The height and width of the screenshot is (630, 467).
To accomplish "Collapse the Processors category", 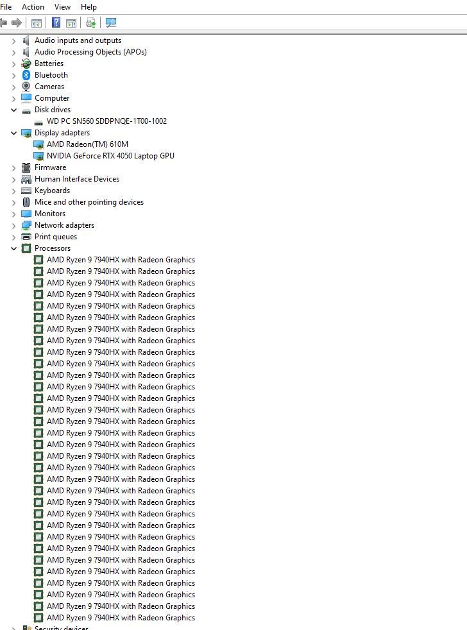I will pos(13,248).
